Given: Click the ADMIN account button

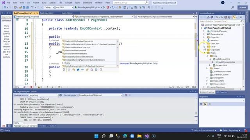Looking at the screenshot, I should (242, 7).
